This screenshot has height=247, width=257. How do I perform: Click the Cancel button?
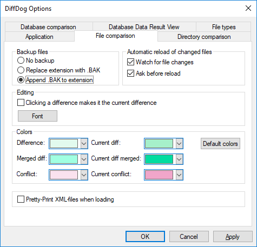[x=189, y=236]
